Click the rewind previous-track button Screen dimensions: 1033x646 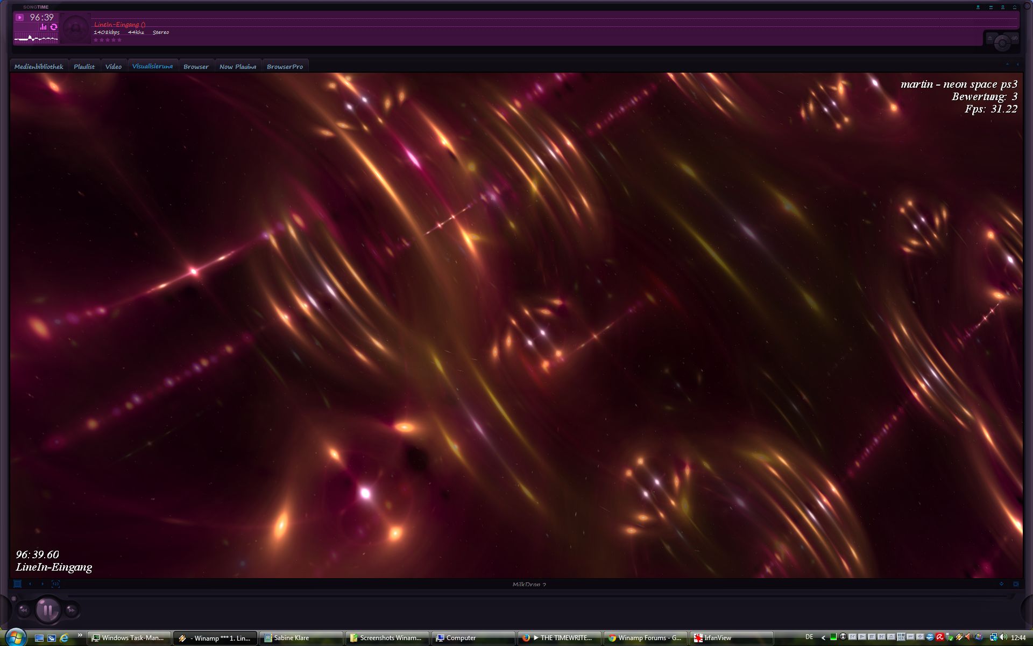click(24, 610)
